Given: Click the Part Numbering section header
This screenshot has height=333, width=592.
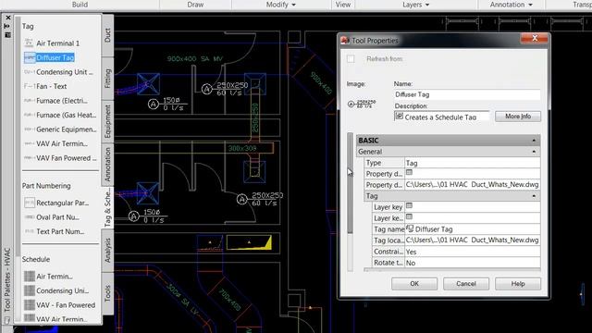Looking at the screenshot, I should click(x=46, y=186).
